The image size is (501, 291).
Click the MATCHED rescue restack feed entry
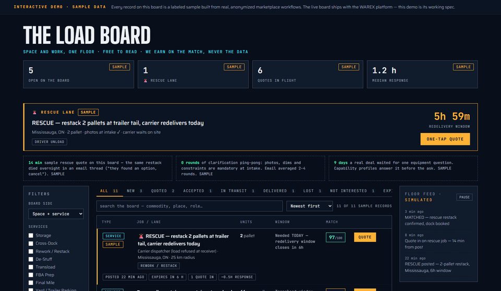(438, 217)
